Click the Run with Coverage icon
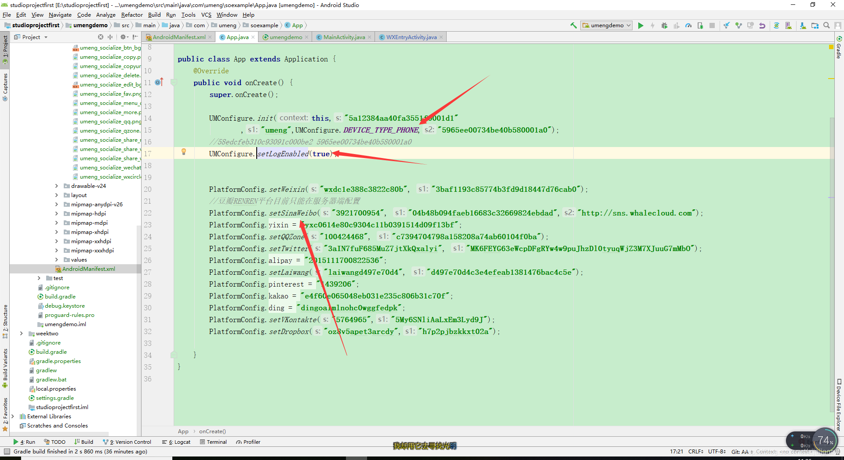The width and height of the screenshot is (844, 460). (x=677, y=25)
